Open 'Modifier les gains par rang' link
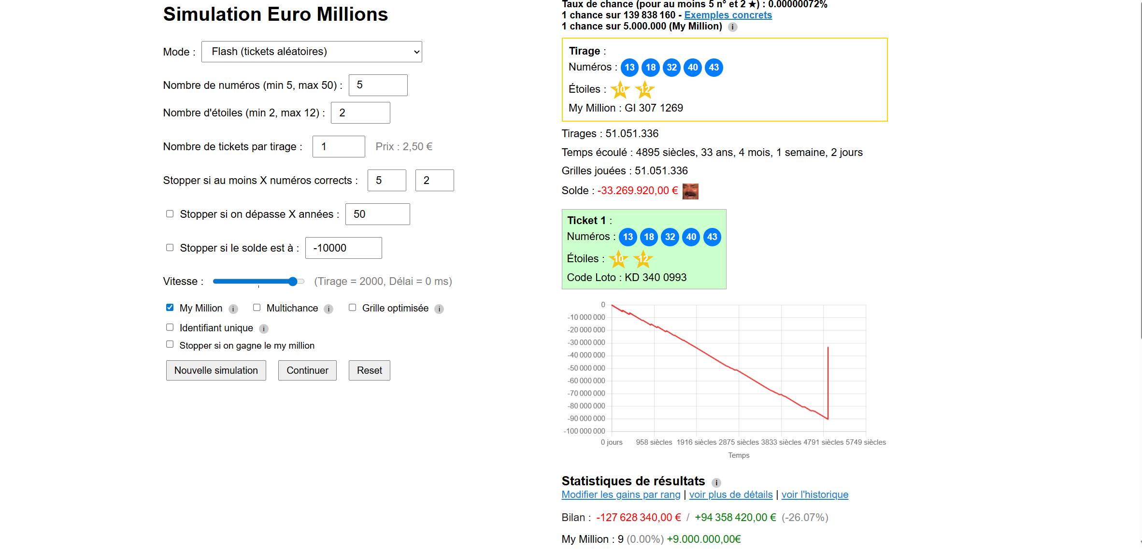 pyautogui.click(x=621, y=494)
